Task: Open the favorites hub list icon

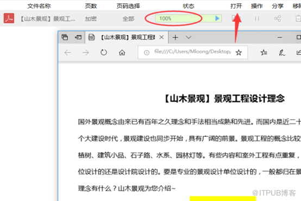Action: click(264, 52)
